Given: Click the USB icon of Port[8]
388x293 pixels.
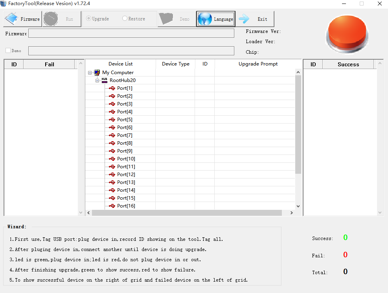Looking at the screenshot, I should coord(112,143).
